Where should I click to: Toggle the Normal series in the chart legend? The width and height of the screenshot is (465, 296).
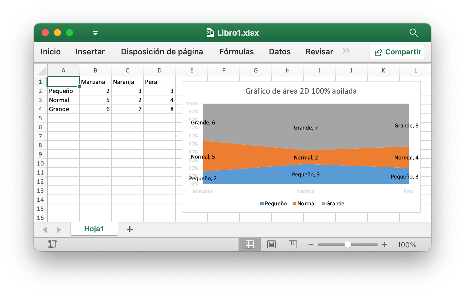(304, 203)
